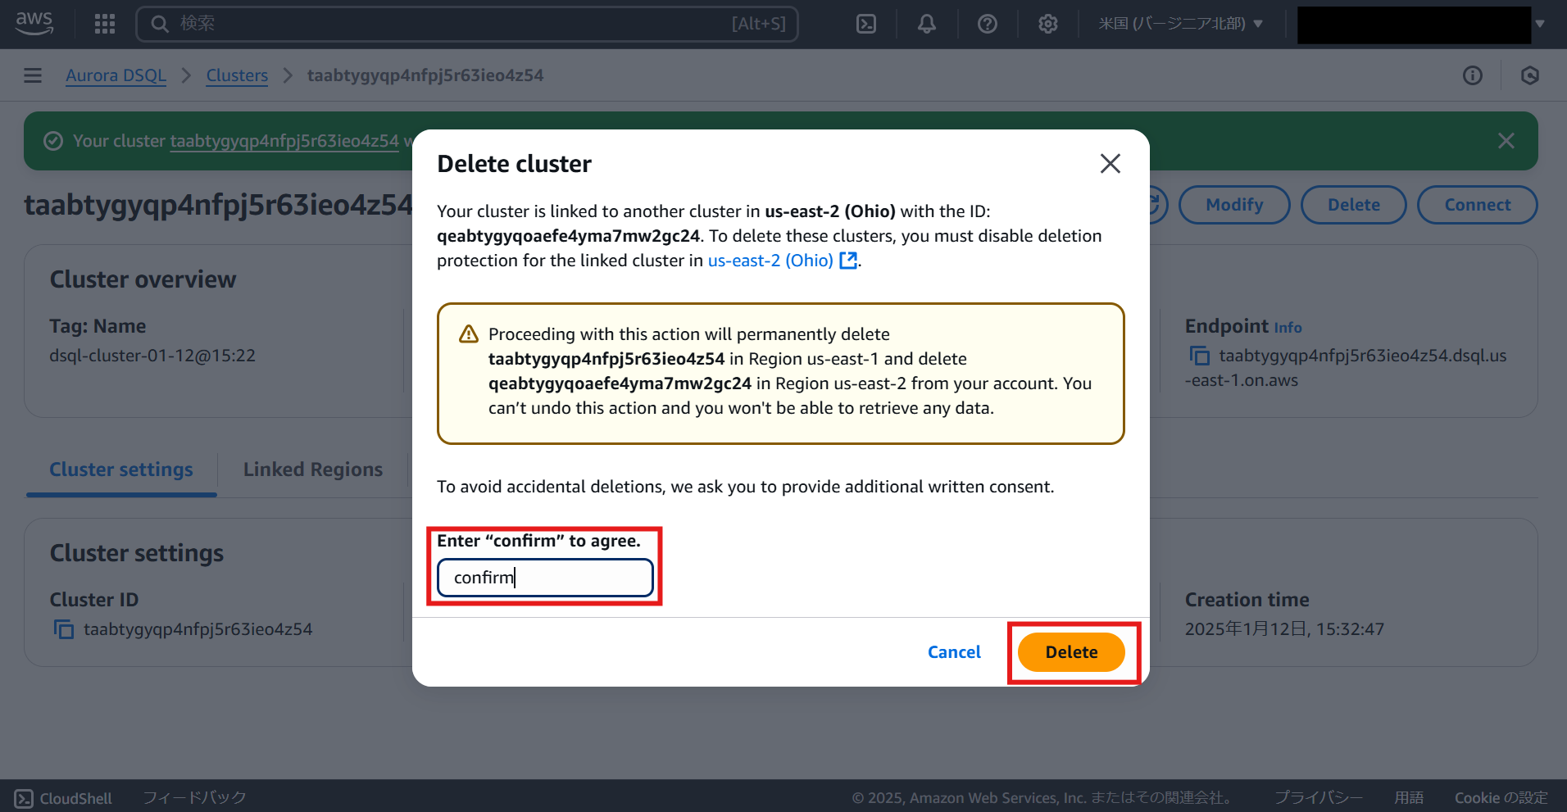The width and height of the screenshot is (1567, 812).
Task: Open the hexagon tools panel icon
Action: (x=1530, y=75)
